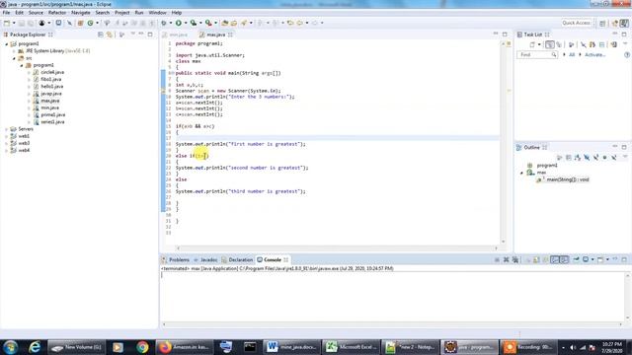Click the New Java Class green C icon
The width and height of the screenshot is (632, 355).
tap(90, 23)
